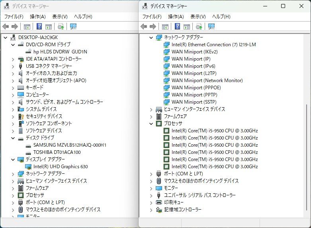
Task: Select WAN Miniport (SSTP)
Action: click(194, 102)
